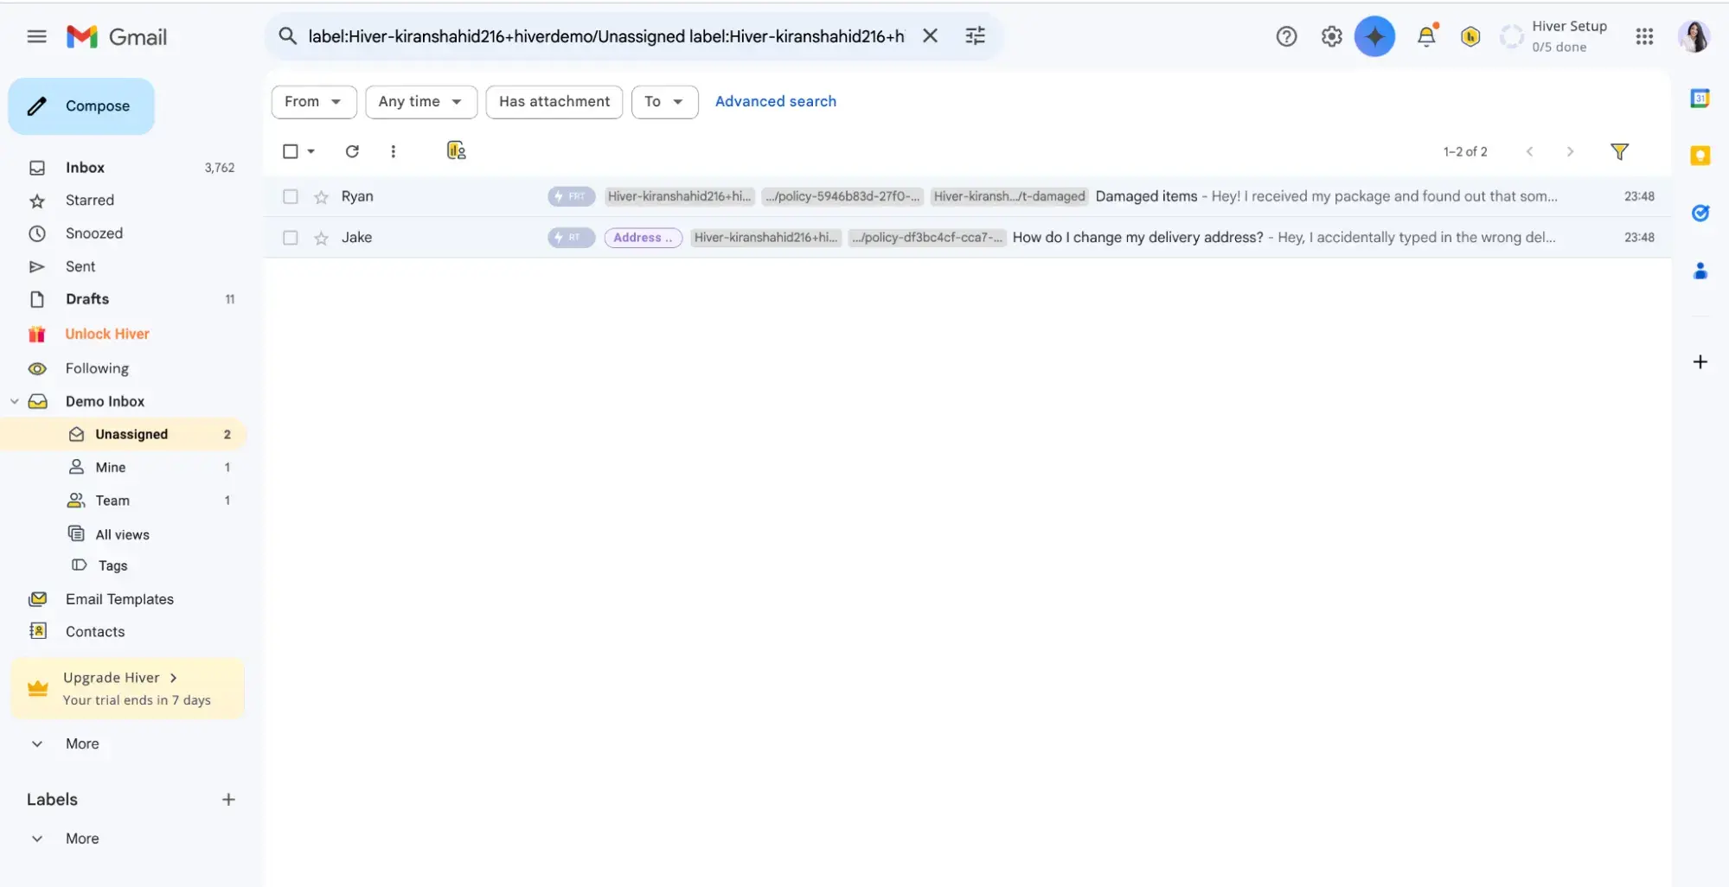Click FRT badge on Ryan's email
This screenshot has width=1729, height=887.
click(571, 196)
